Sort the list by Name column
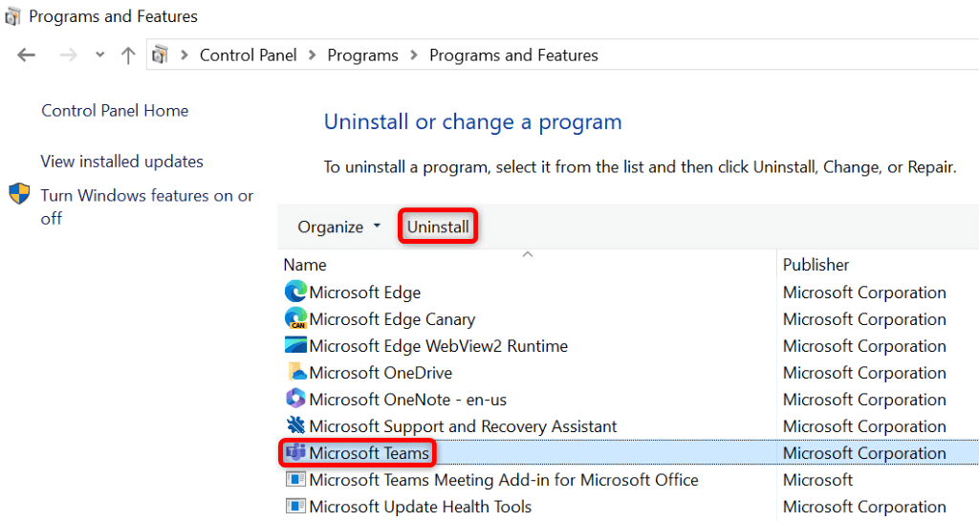Screen dimensions: 979x521 click(x=306, y=265)
